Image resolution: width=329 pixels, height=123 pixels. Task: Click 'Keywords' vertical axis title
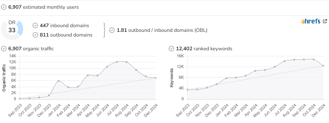point(172,78)
